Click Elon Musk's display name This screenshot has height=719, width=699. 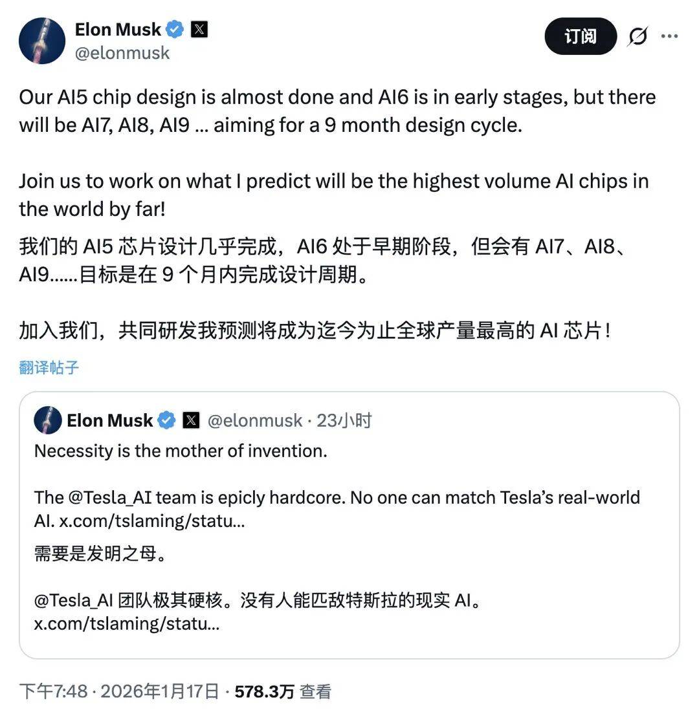[118, 28]
